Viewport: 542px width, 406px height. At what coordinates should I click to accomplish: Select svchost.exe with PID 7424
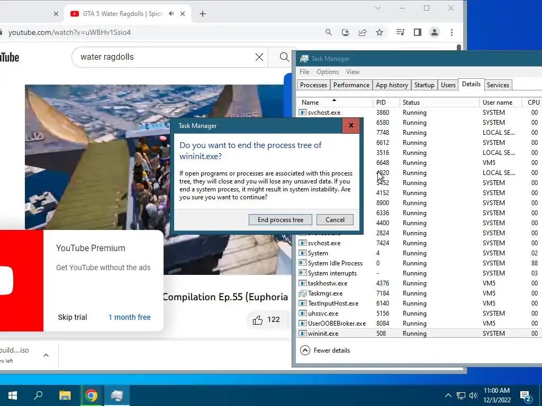click(419, 243)
